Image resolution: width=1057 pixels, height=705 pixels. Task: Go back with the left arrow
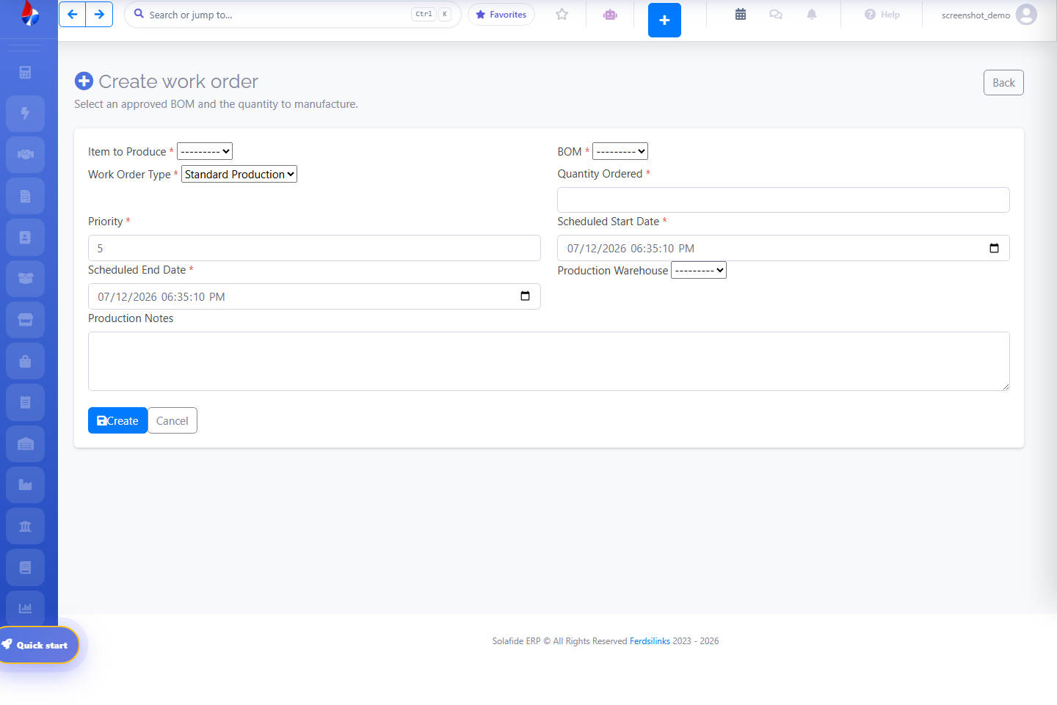(x=72, y=14)
